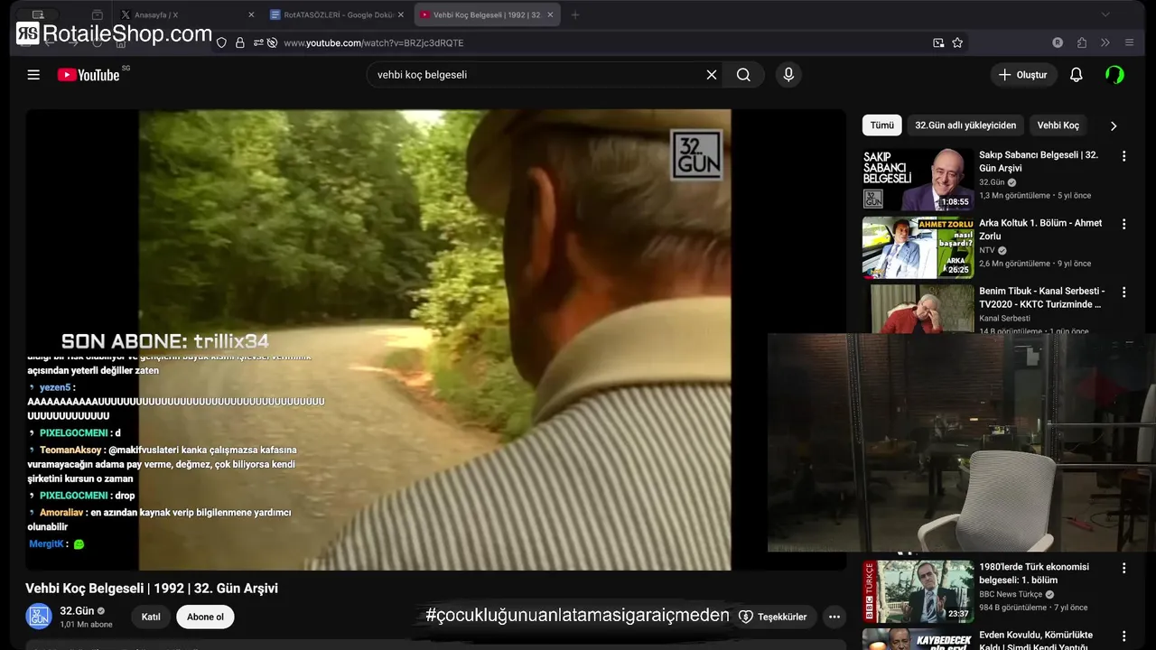
Task: Open 1980'lerde Türk ekonomisi belgeseli title
Action: [1034, 573]
